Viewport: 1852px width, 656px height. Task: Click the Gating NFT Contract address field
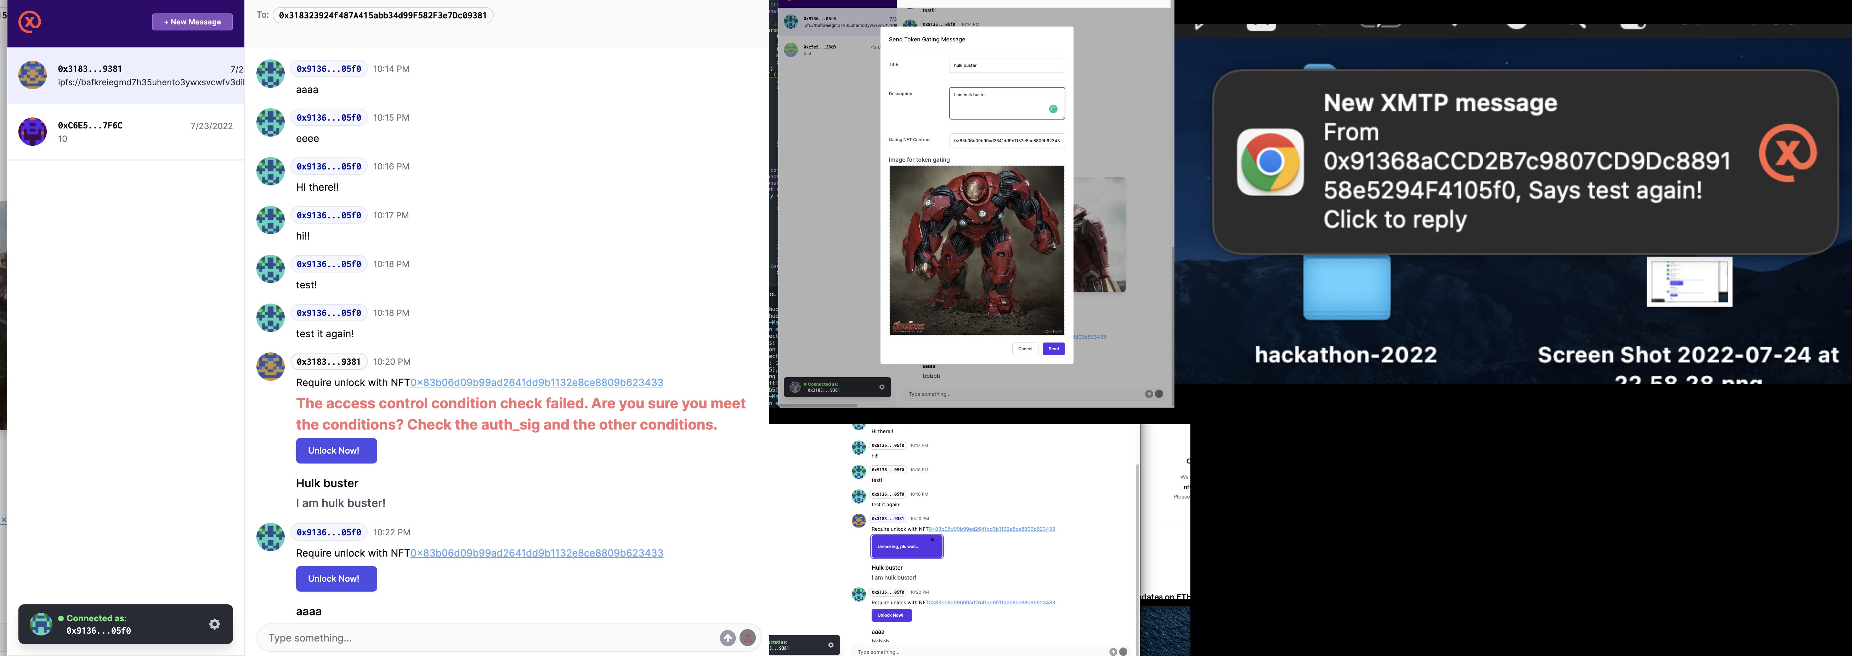(x=1007, y=141)
